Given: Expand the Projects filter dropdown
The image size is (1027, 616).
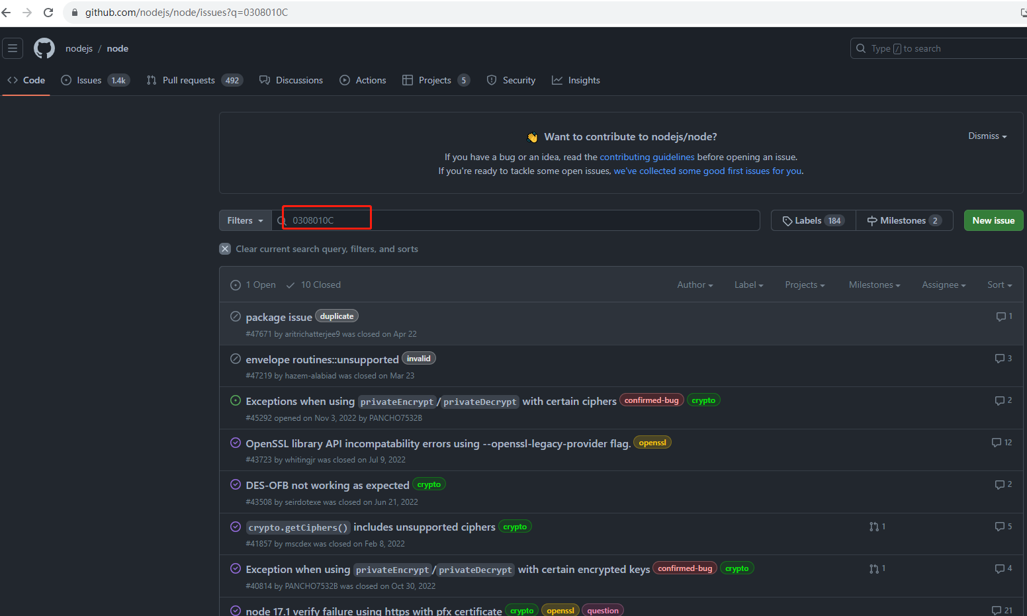Looking at the screenshot, I should pos(805,285).
